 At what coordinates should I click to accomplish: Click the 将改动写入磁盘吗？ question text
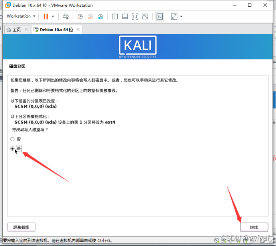click(30, 130)
